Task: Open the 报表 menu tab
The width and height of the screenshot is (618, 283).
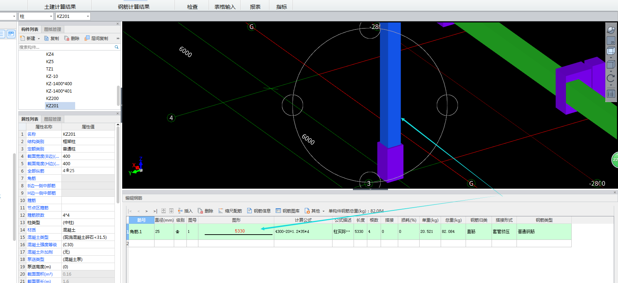Action: [x=255, y=7]
